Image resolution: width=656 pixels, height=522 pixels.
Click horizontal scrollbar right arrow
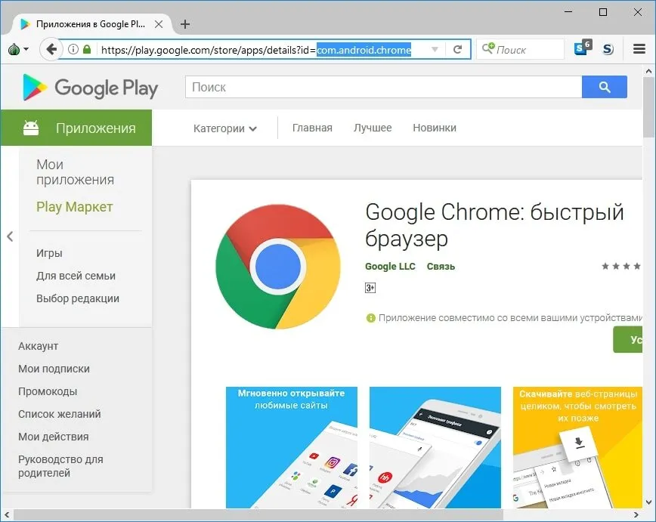(636, 514)
